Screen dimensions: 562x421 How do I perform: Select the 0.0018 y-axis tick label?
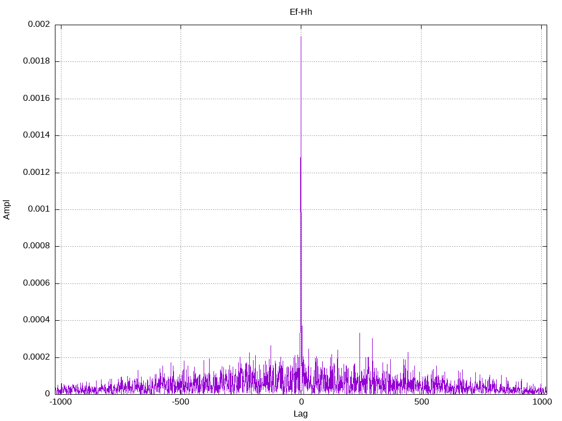pos(36,61)
